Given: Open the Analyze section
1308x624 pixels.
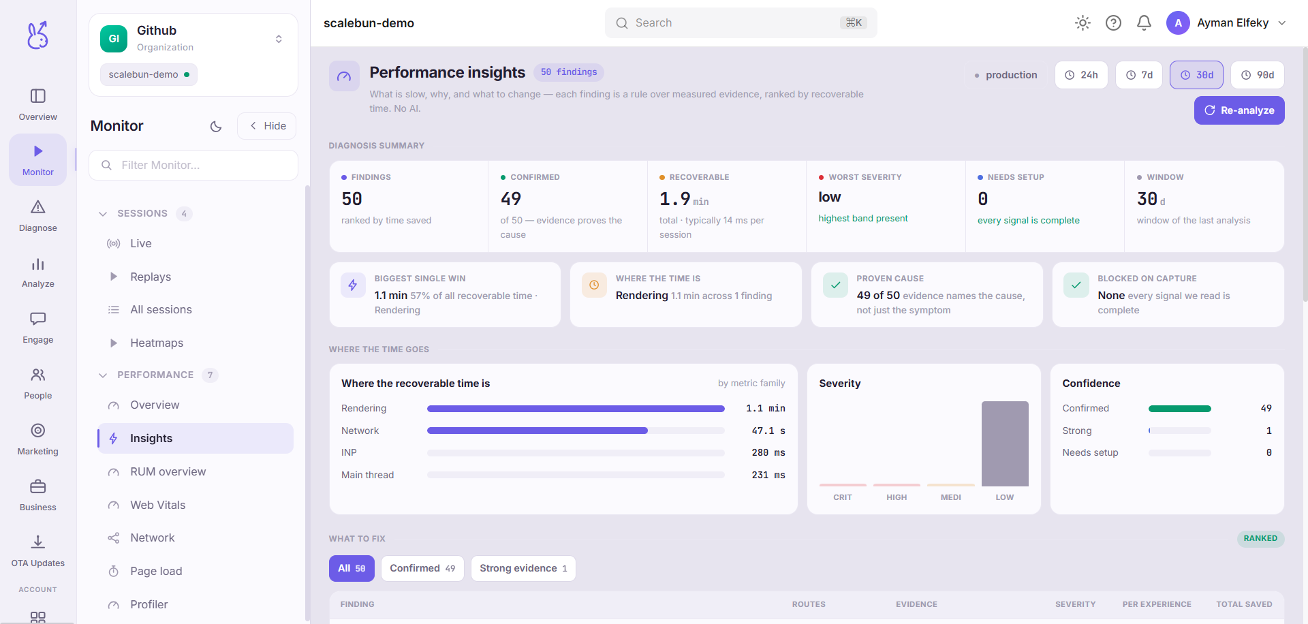Looking at the screenshot, I should point(38,272).
